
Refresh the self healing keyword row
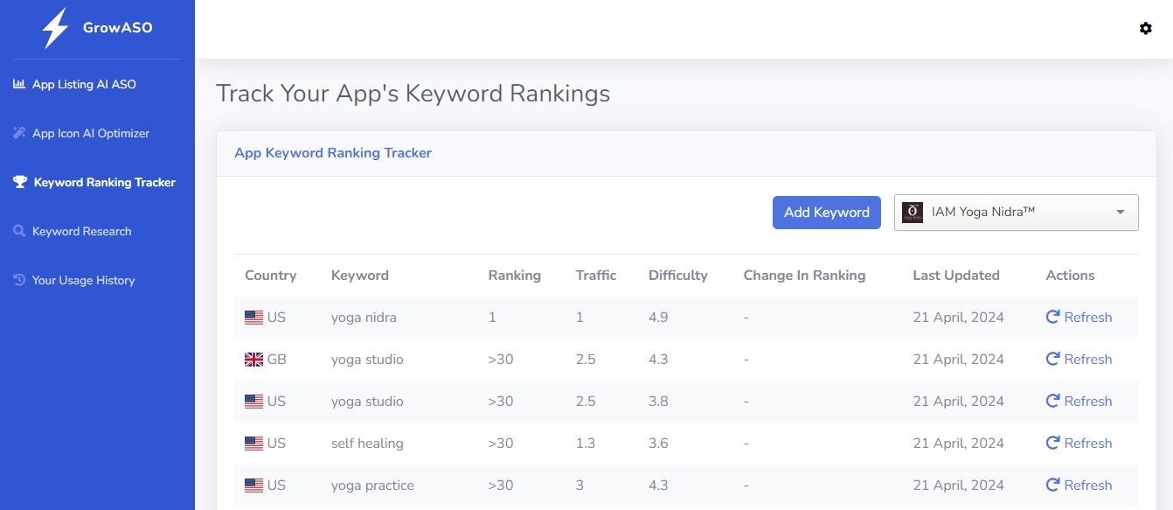pyautogui.click(x=1079, y=444)
